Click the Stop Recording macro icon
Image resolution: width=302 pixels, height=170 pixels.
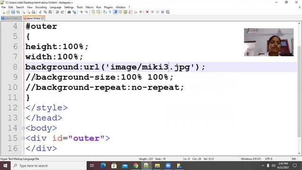pyautogui.click(x=152, y=12)
